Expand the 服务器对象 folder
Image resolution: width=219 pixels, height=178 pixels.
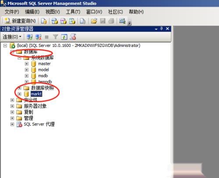point(12,106)
